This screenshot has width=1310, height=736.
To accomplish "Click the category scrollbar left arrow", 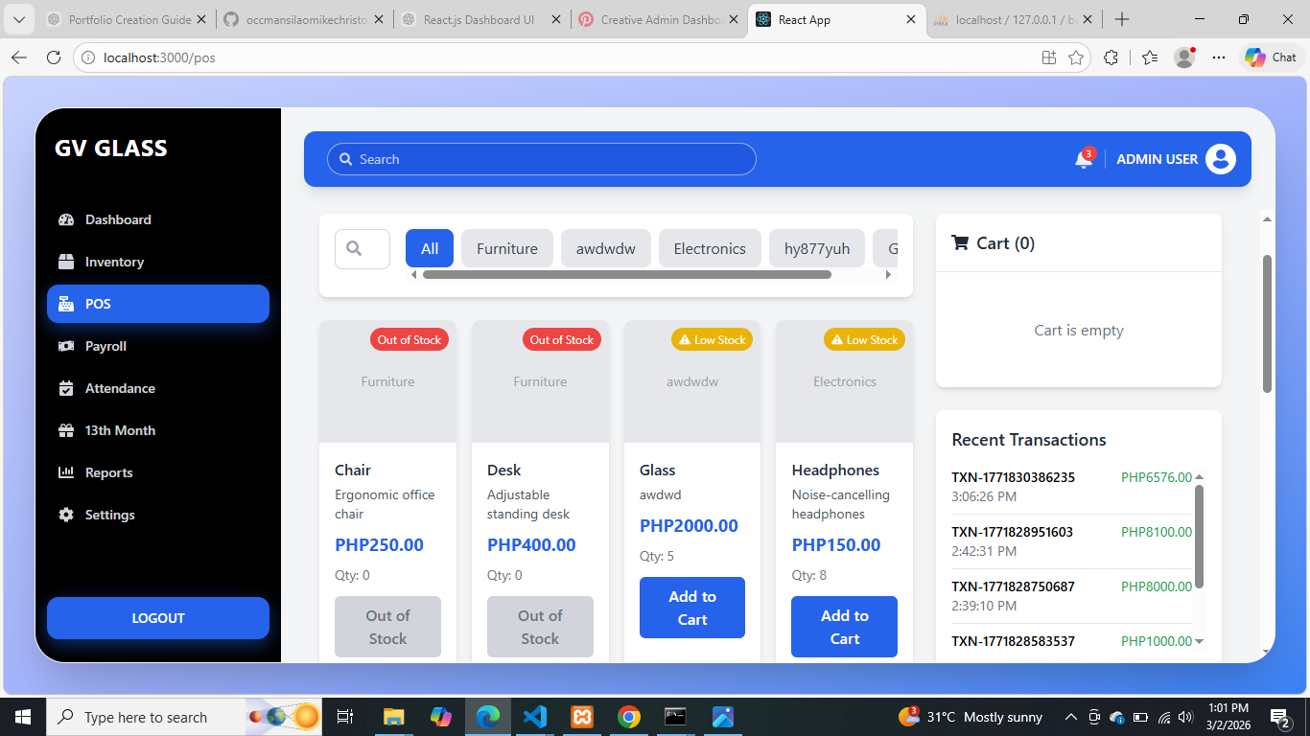I will (413, 275).
